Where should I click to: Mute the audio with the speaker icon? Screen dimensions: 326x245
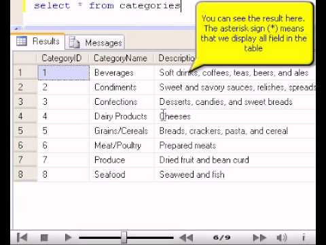click(282, 238)
